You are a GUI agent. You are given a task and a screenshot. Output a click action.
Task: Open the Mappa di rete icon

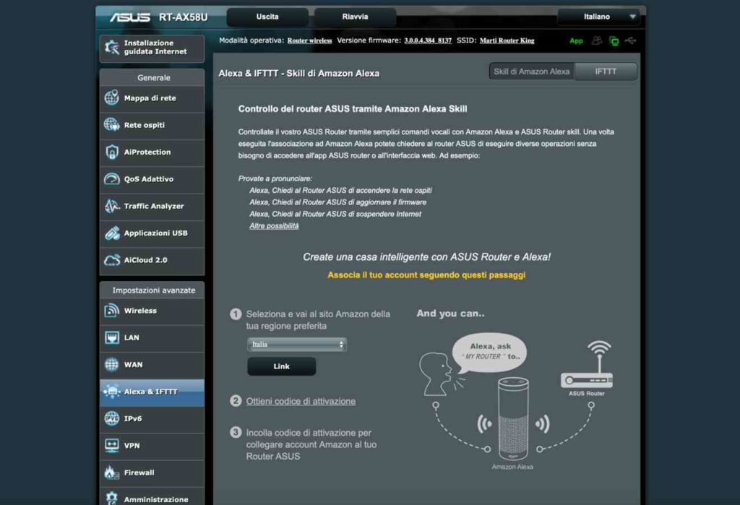pos(111,98)
